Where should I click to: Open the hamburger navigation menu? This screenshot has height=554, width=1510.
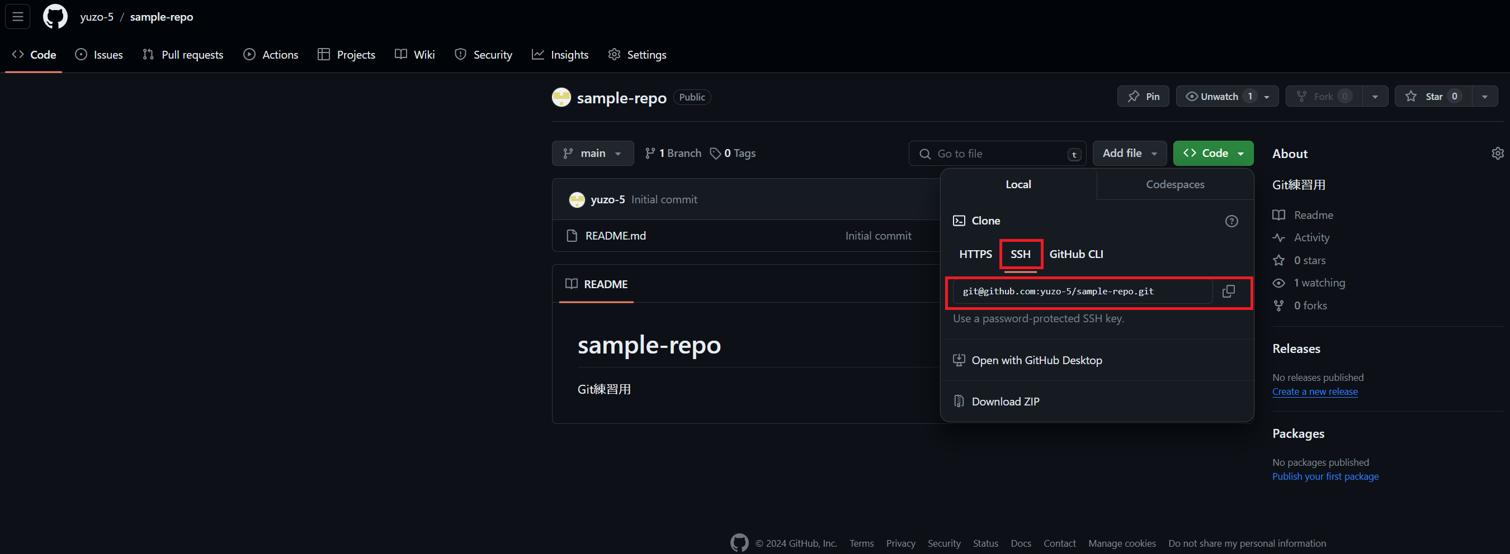coord(17,16)
